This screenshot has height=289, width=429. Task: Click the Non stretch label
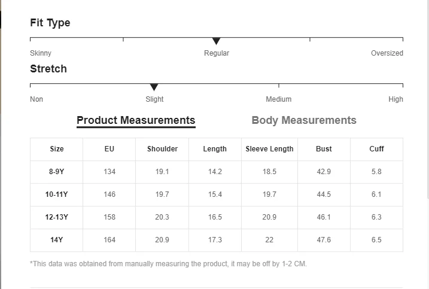pyautogui.click(x=36, y=99)
